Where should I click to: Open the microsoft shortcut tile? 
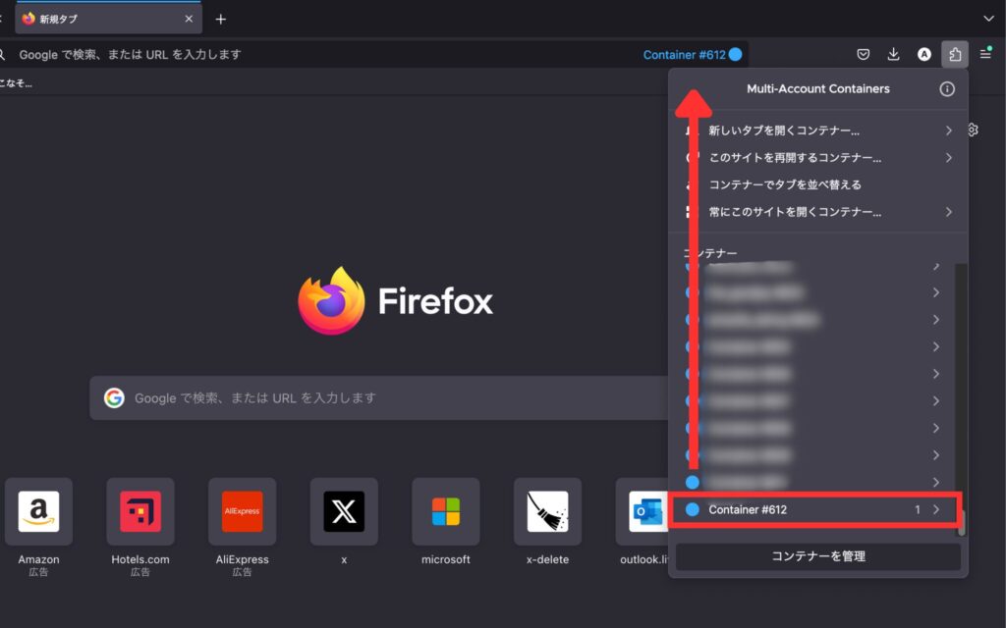tap(445, 511)
